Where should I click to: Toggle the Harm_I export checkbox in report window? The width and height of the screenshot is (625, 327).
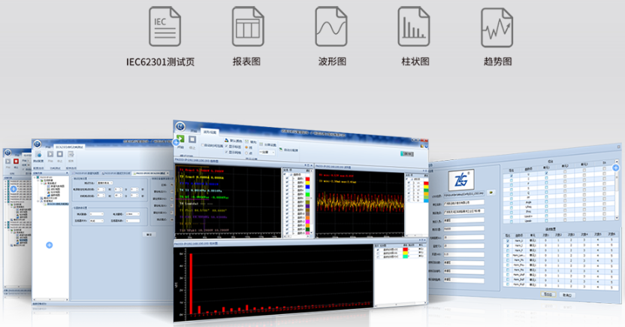tap(508, 246)
